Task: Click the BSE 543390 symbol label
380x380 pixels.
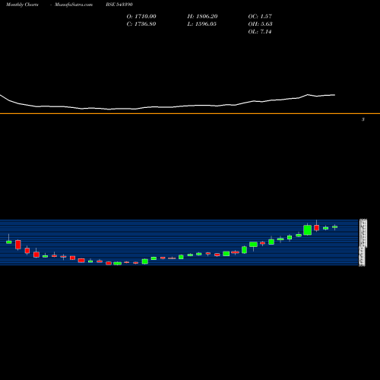Action: pos(119,5)
